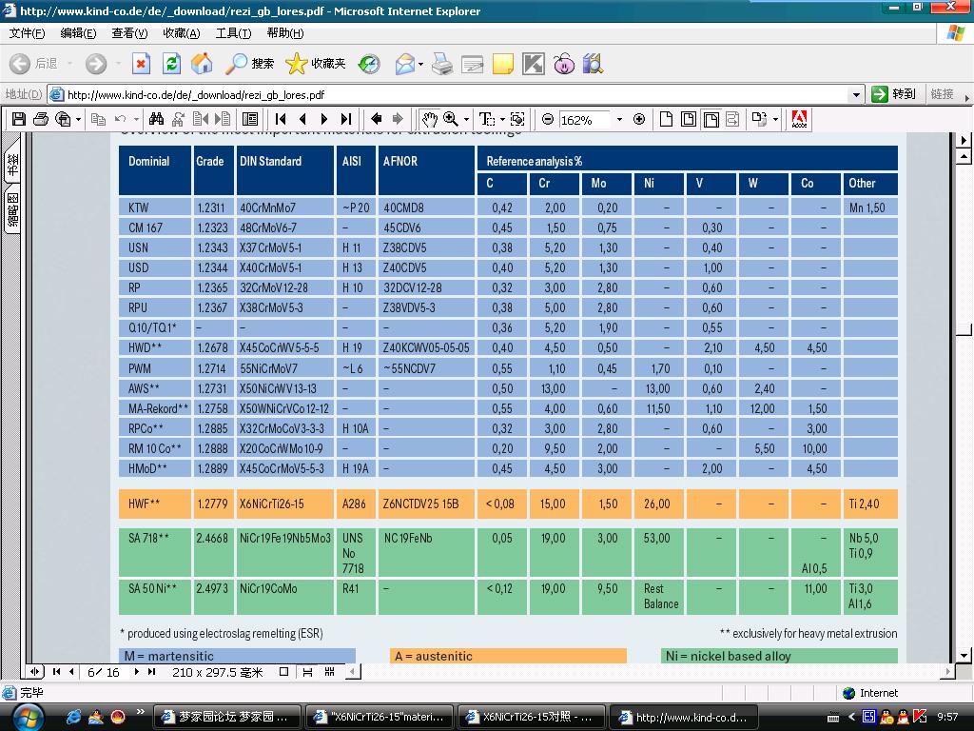Image resolution: width=974 pixels, height=731 pixels.
Task: Click the zoom out minus button
Action: (x=548, y=119)
